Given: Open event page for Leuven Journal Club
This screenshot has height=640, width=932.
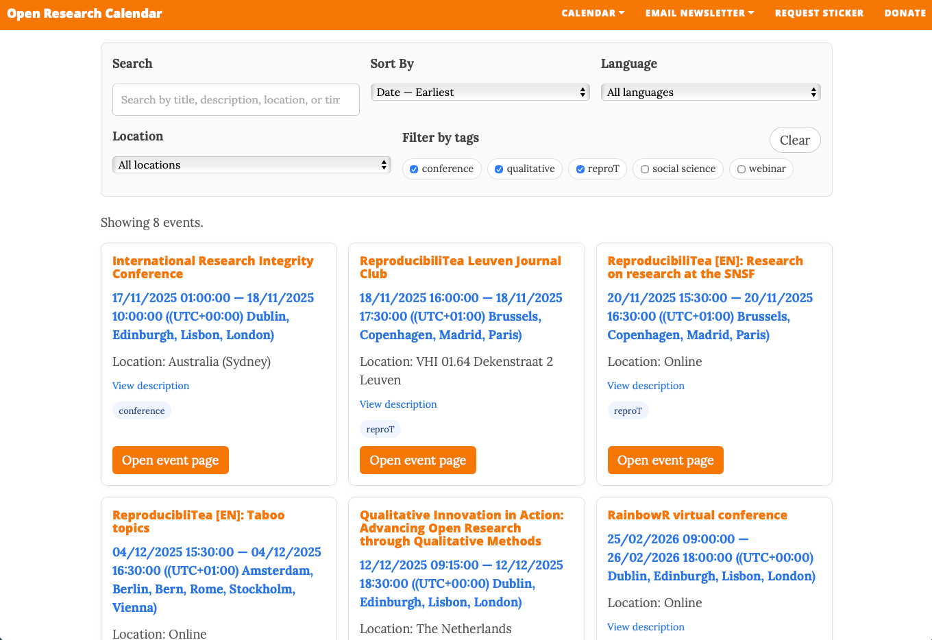Looking at the screenshot, I should pyautogui.click(x=417, y=460).
